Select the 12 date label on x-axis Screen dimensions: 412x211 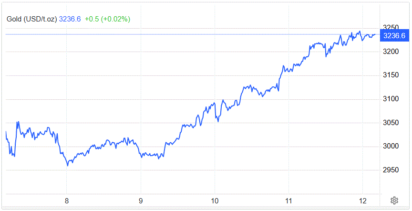point(363,201)
